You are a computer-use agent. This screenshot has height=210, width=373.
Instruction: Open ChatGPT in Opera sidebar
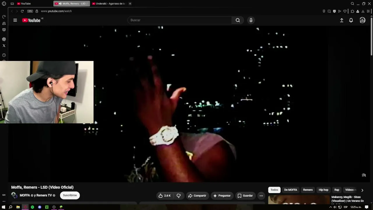click(4, 39)
